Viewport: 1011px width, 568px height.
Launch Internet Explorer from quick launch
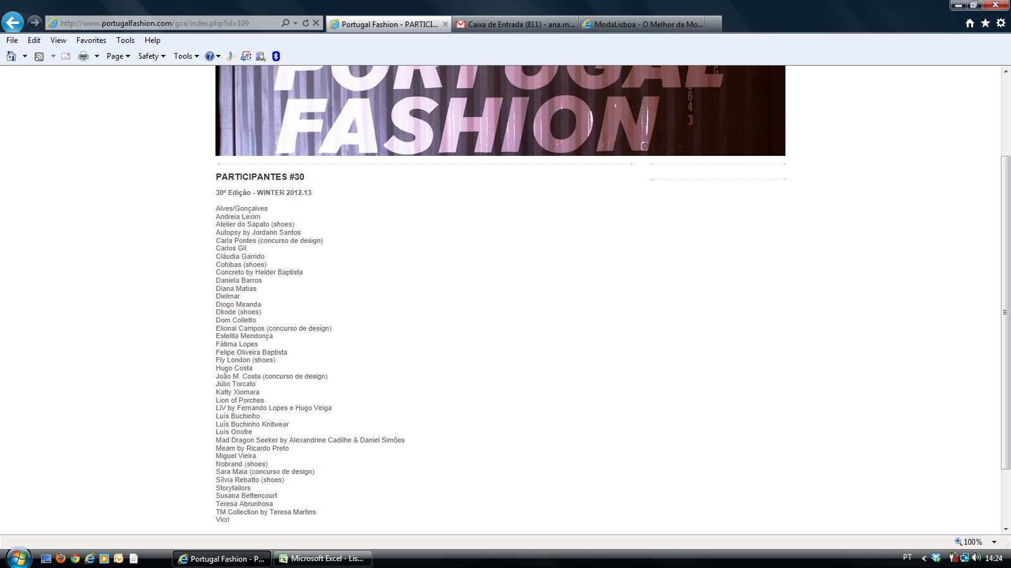(x=90, y=559)
